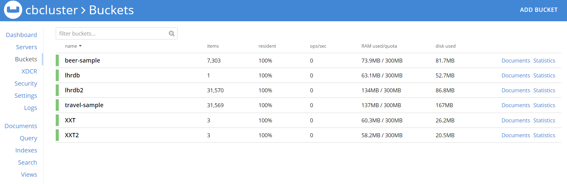Navigate to Settings in the sidebar
Screen dimensions: 567x184
click(x=26, y=96)
